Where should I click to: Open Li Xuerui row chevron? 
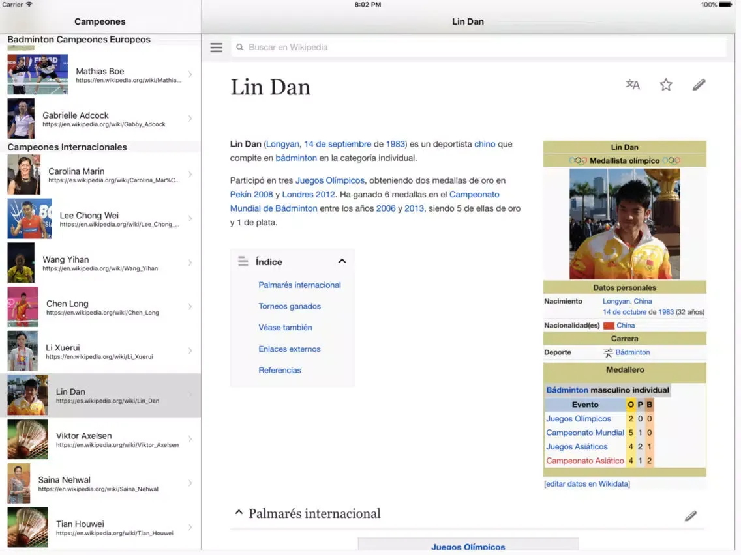(x=190, y=350)
